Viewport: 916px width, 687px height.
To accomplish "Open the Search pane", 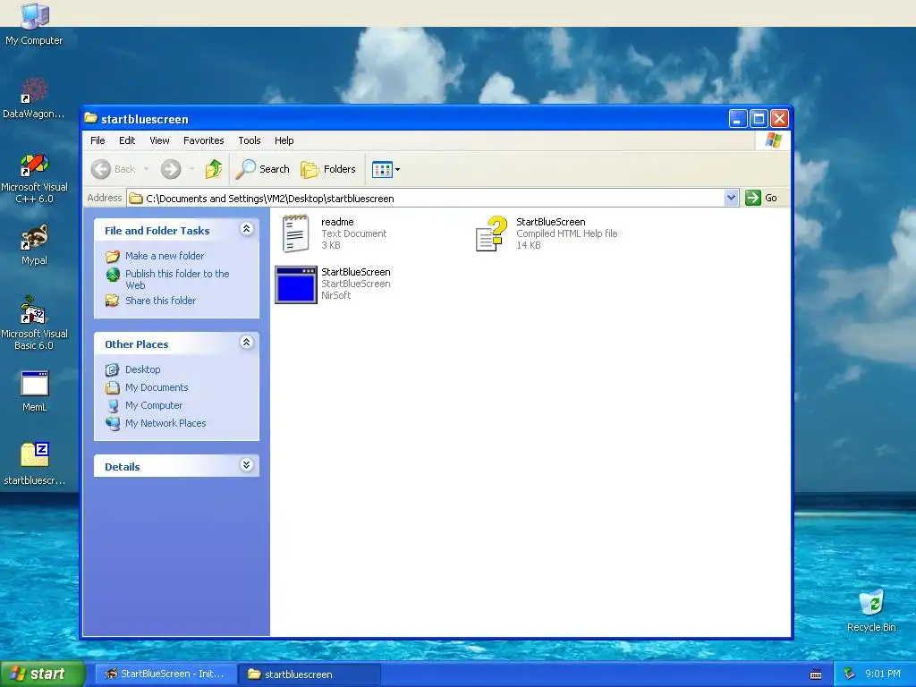I will (x=263, y=169).
